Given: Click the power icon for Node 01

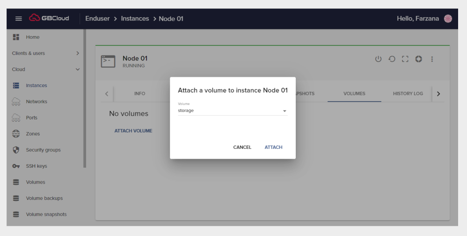Looking at the screenshot, I should 379,59.
